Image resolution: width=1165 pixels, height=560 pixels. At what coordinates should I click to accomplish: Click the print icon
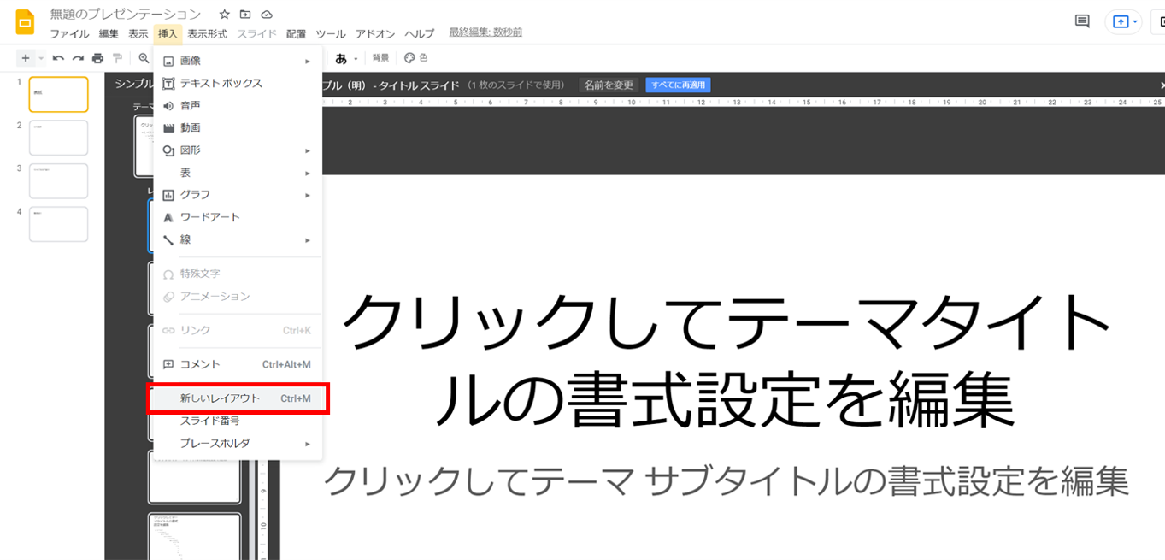pyautogui.click(x=97, y=58)
